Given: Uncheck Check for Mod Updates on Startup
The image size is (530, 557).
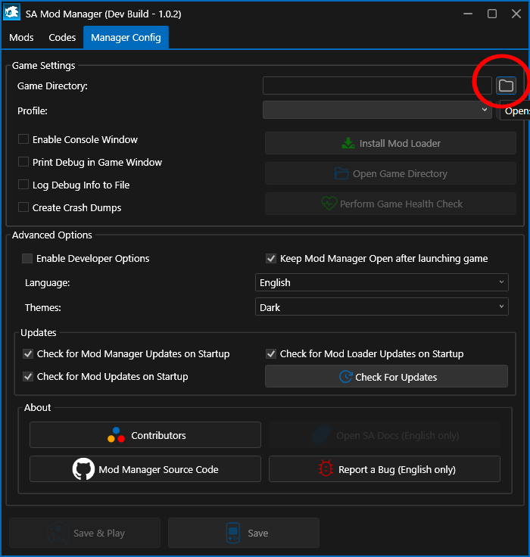Looking at the screenshot, I should point(28,376).
